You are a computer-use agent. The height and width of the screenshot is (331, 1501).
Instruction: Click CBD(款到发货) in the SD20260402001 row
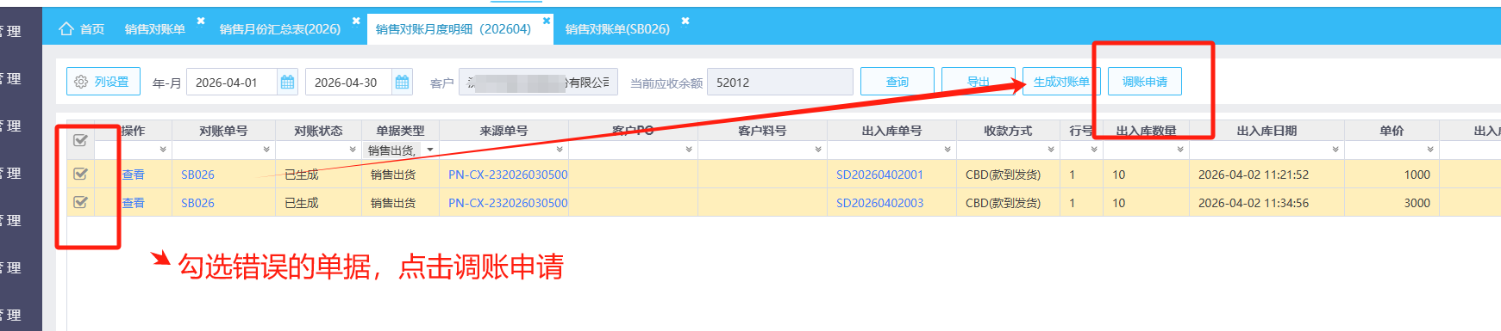(1003, 175)
